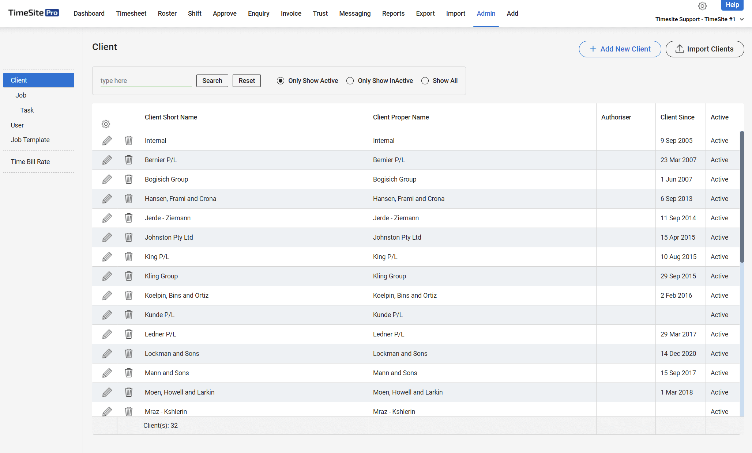This screenshot has height=453, width=752.
Task: Go to Job in the sidebar
Action: (21, 95)
